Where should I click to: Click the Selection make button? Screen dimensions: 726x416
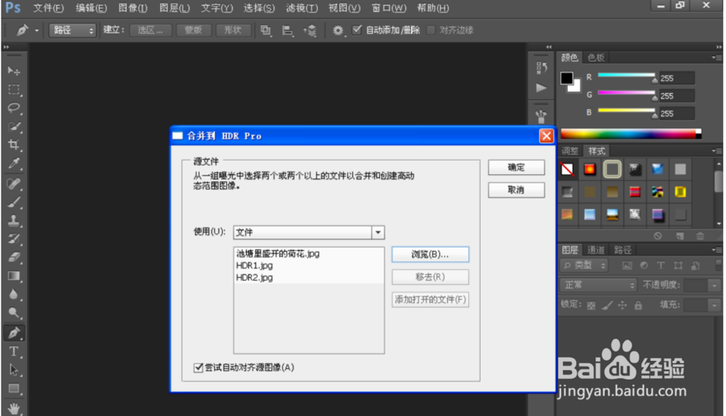[150, 30]
